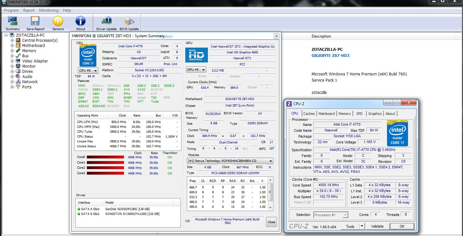Open the Monitoring menu
The image size is (463, 236).
coord(49,10)
